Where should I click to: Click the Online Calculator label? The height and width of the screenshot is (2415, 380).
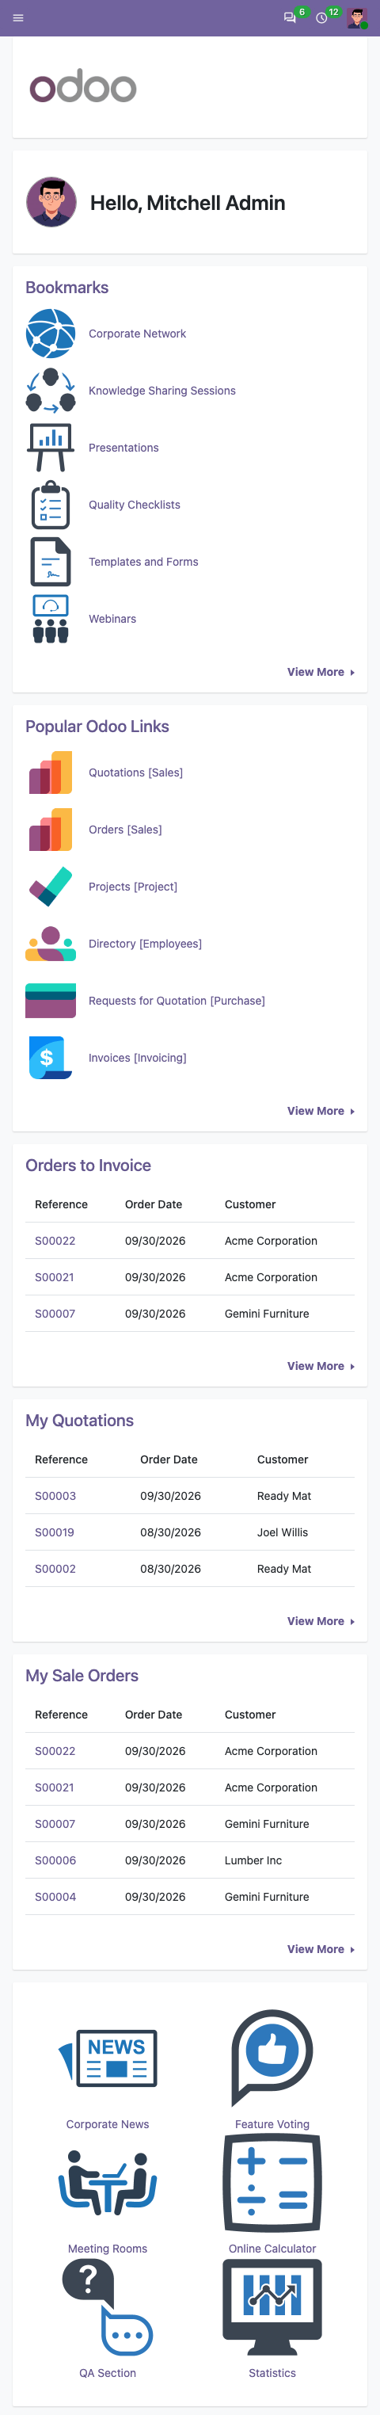point(272,2249)
